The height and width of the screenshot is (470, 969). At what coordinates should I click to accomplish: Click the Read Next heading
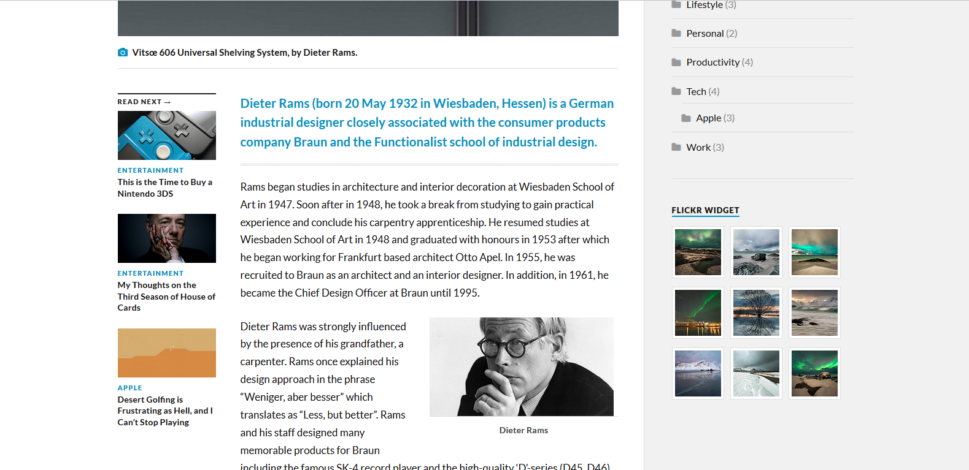[144, 102]
